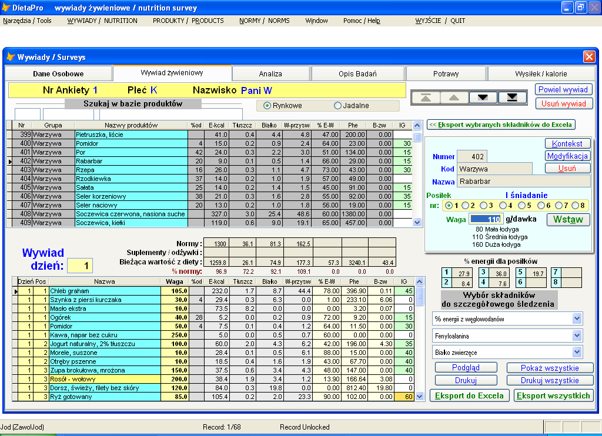The width and height of the screenshot is (602, 436).
Task: Click '80 Mała łodyga' portion option
Action: (497, 229)
